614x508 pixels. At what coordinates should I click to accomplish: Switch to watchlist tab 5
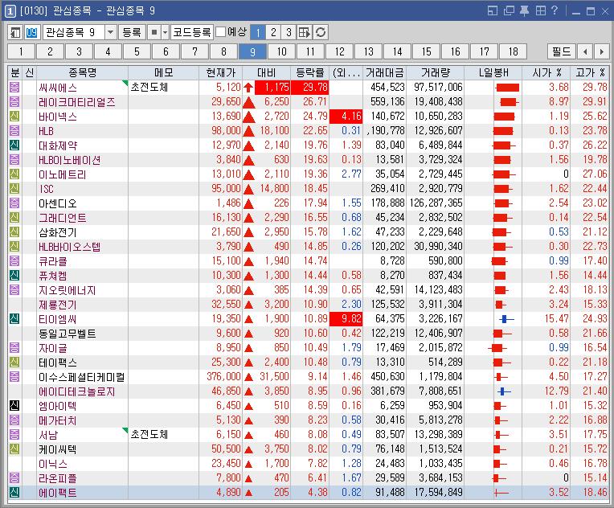coord(137,51)
